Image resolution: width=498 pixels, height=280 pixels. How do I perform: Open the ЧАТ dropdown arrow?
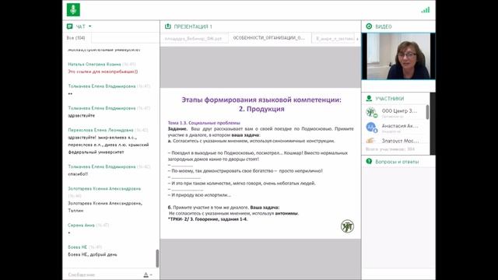tap(90, 26)
